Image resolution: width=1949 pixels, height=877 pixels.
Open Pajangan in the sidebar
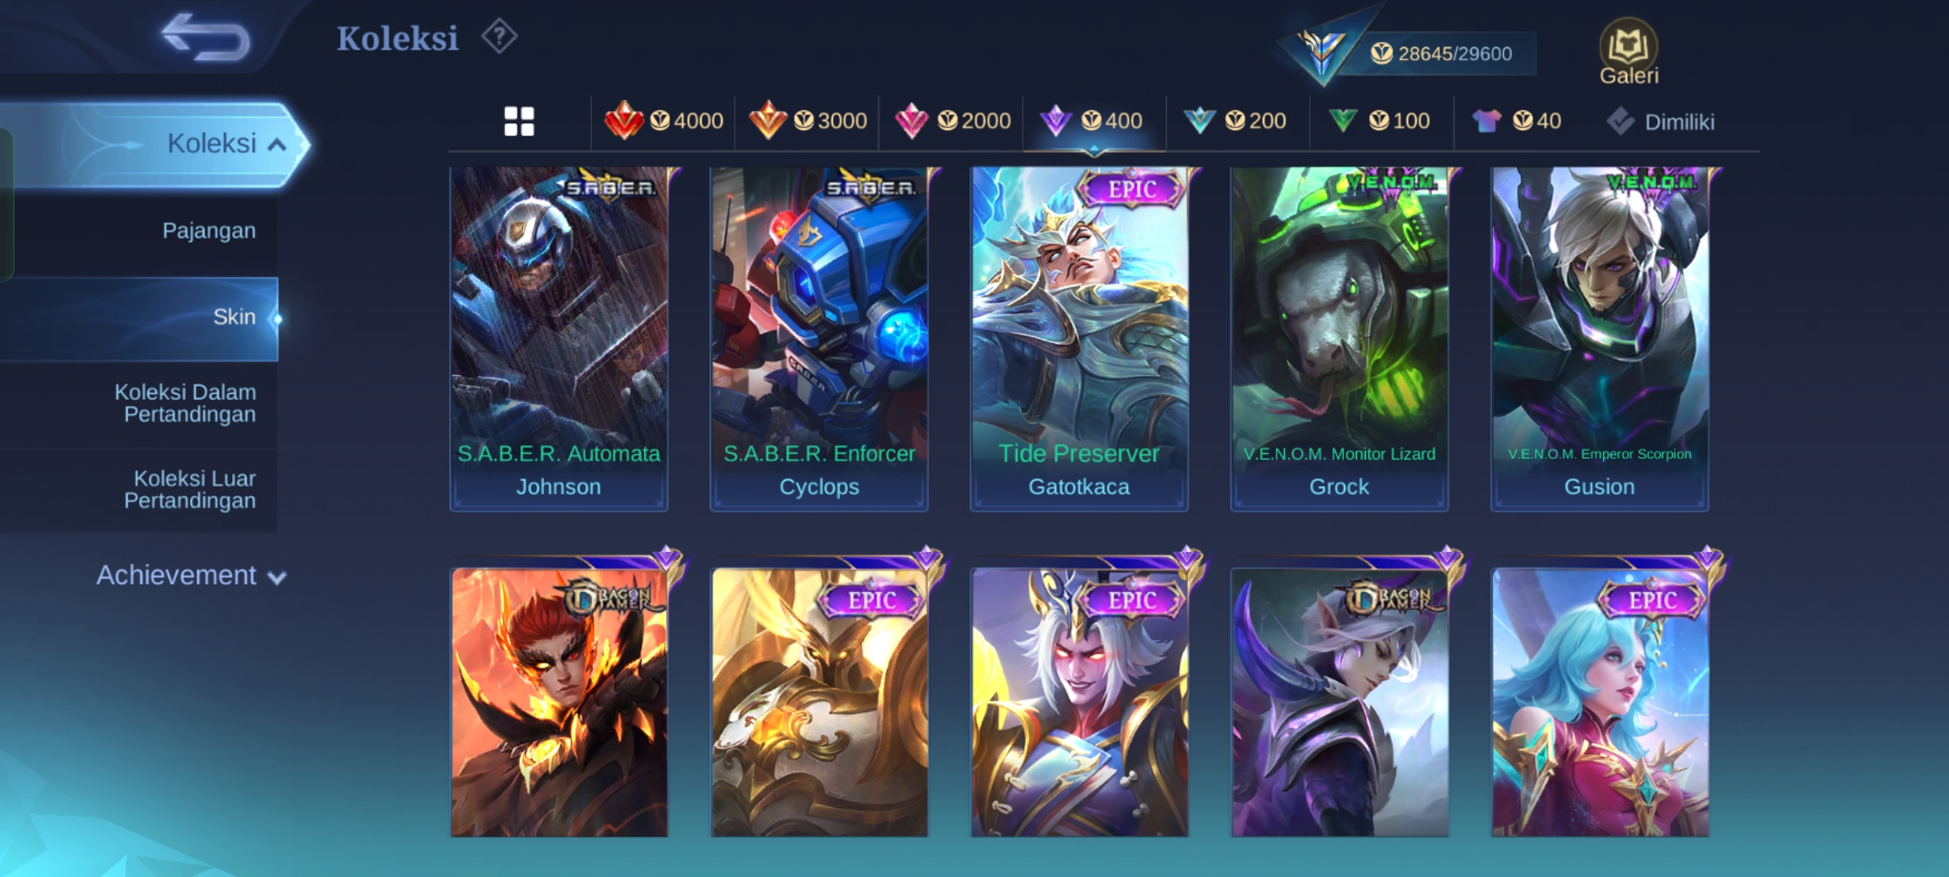pyautogui.click(x=209, y=231)
